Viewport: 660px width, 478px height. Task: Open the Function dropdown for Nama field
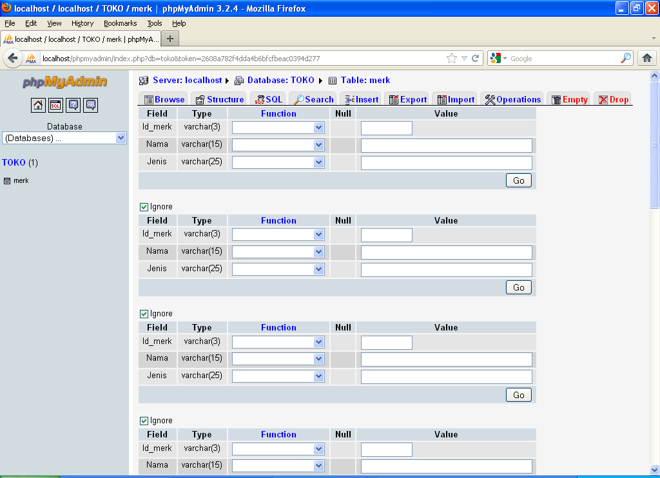(278, 145)
